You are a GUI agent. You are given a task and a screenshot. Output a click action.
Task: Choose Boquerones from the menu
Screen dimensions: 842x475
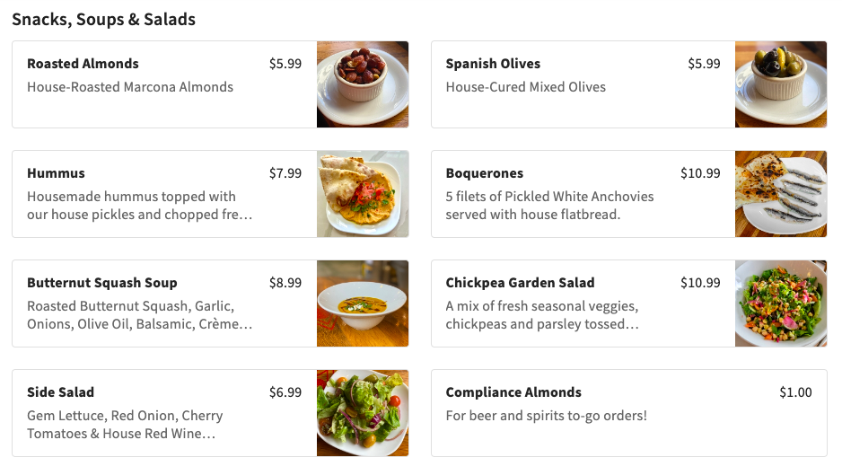click(484, 173)
